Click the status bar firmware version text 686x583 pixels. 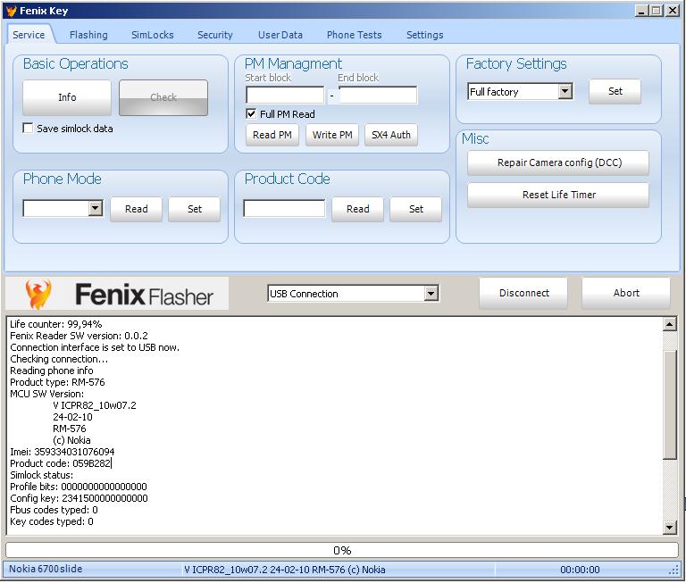point(284,570)
